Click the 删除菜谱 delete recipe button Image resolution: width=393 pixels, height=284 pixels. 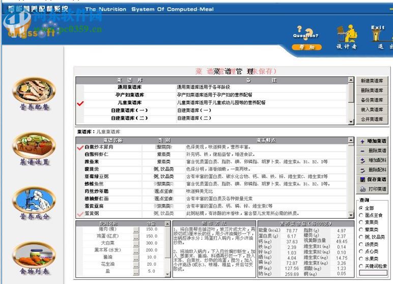pyautogui.click(x=372, y=151)
